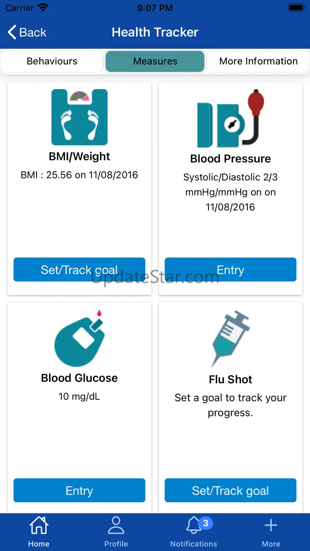Tap the BMI 25.56 reading text

pos(79,175)
